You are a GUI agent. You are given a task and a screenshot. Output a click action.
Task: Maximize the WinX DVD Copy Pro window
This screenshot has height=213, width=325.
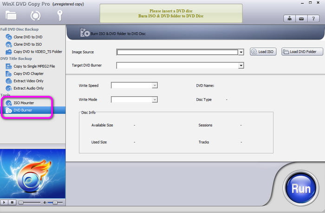pos(310,3)
